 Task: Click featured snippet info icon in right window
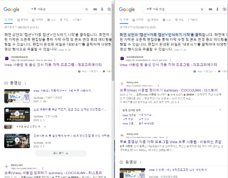click(x=194, y=71)
